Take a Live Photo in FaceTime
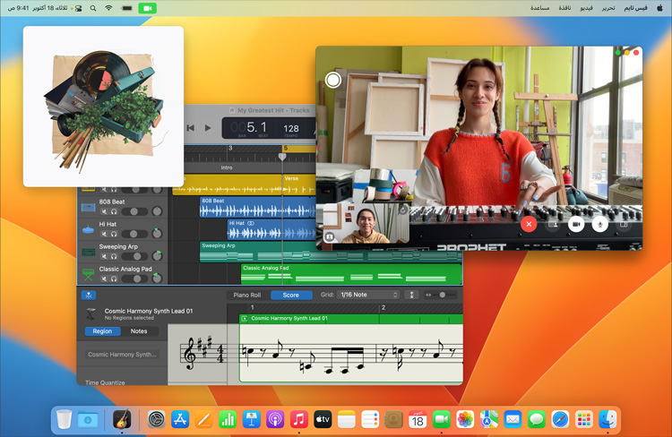Screen dimensions: 672x437 (333, 80)
